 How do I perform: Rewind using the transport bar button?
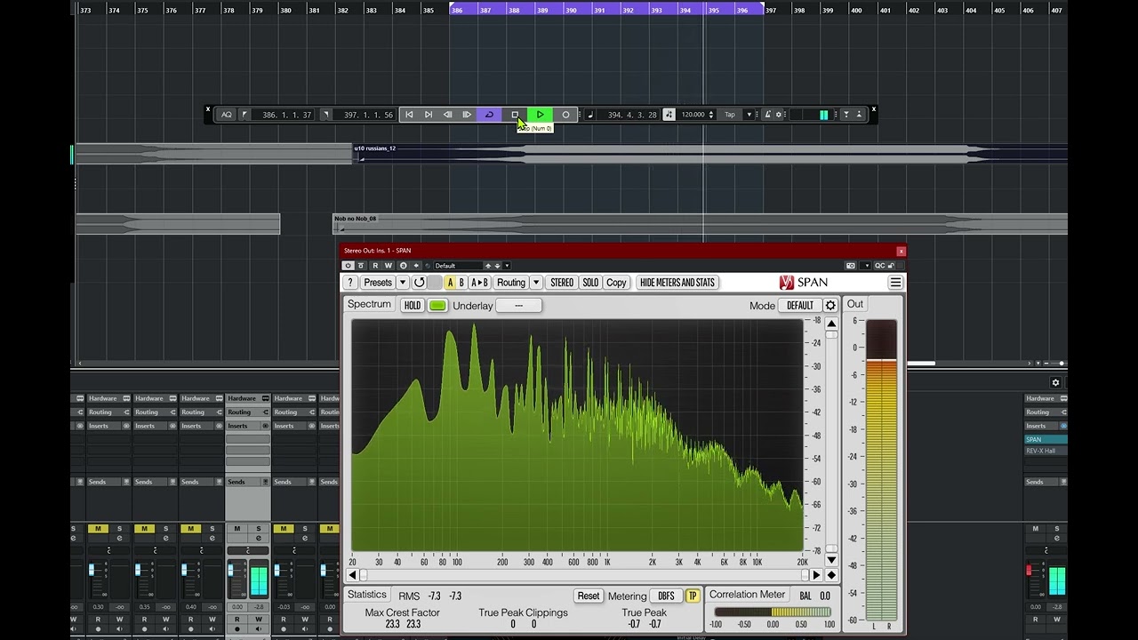448,115
